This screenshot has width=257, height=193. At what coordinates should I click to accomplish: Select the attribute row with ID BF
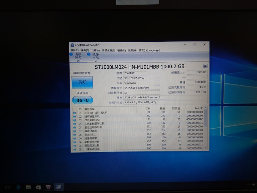(x=138, y=149)
